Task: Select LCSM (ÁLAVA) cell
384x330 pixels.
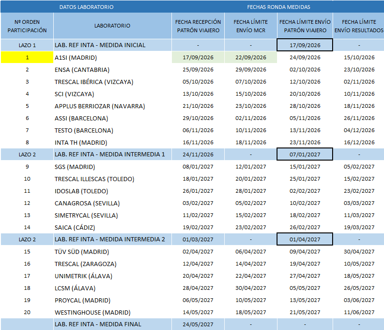Action: (113, 288)
